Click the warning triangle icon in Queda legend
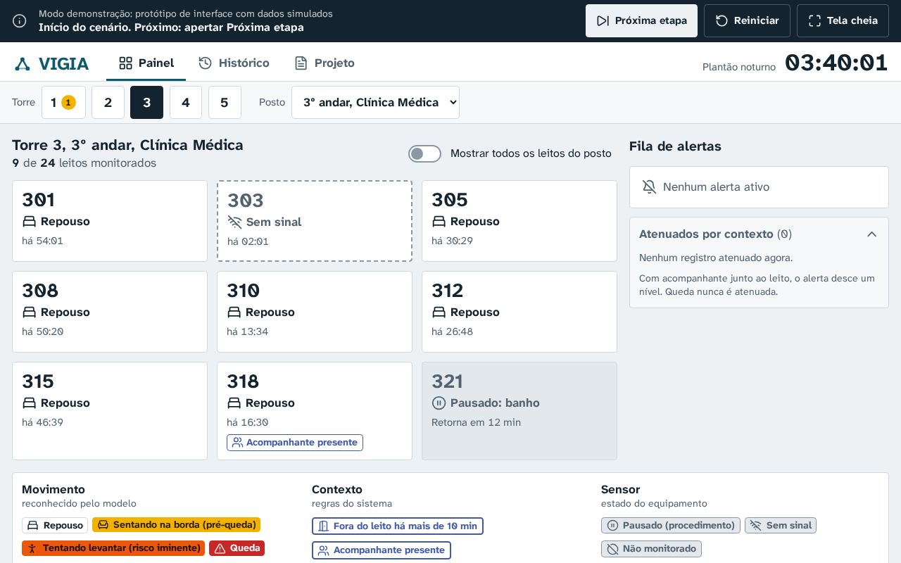This screenshot has width=901, height=563. point(220,548)
